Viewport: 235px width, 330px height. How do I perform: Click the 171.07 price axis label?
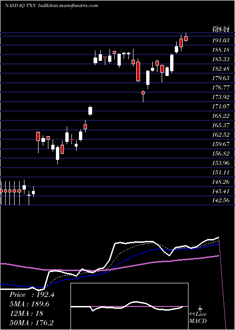pos(220,107)
